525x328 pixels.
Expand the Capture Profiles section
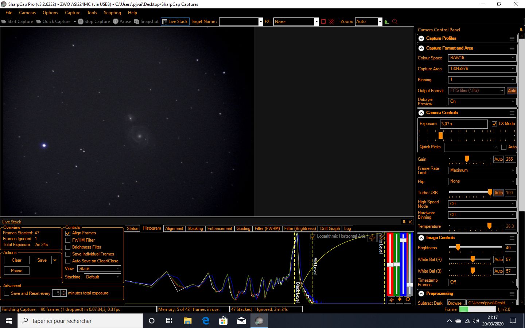click(421, 38)
